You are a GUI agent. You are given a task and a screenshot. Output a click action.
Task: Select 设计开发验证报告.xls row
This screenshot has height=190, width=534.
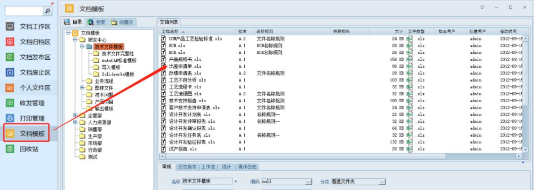341,142
